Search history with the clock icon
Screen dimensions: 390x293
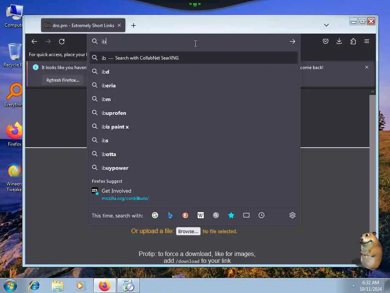coord(261,215)
